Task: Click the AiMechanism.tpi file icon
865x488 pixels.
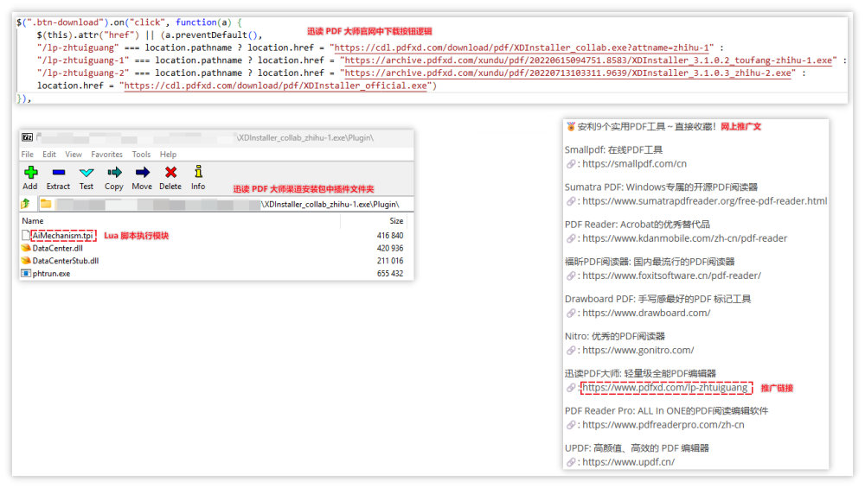Action: [25, 235]
